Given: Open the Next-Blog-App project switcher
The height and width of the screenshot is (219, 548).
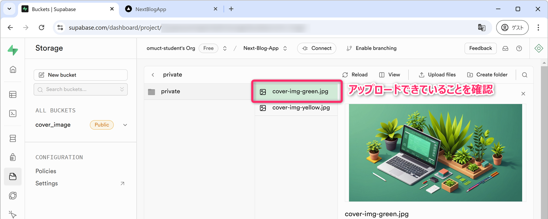Looking at the screenshot, I should point(265,48).
